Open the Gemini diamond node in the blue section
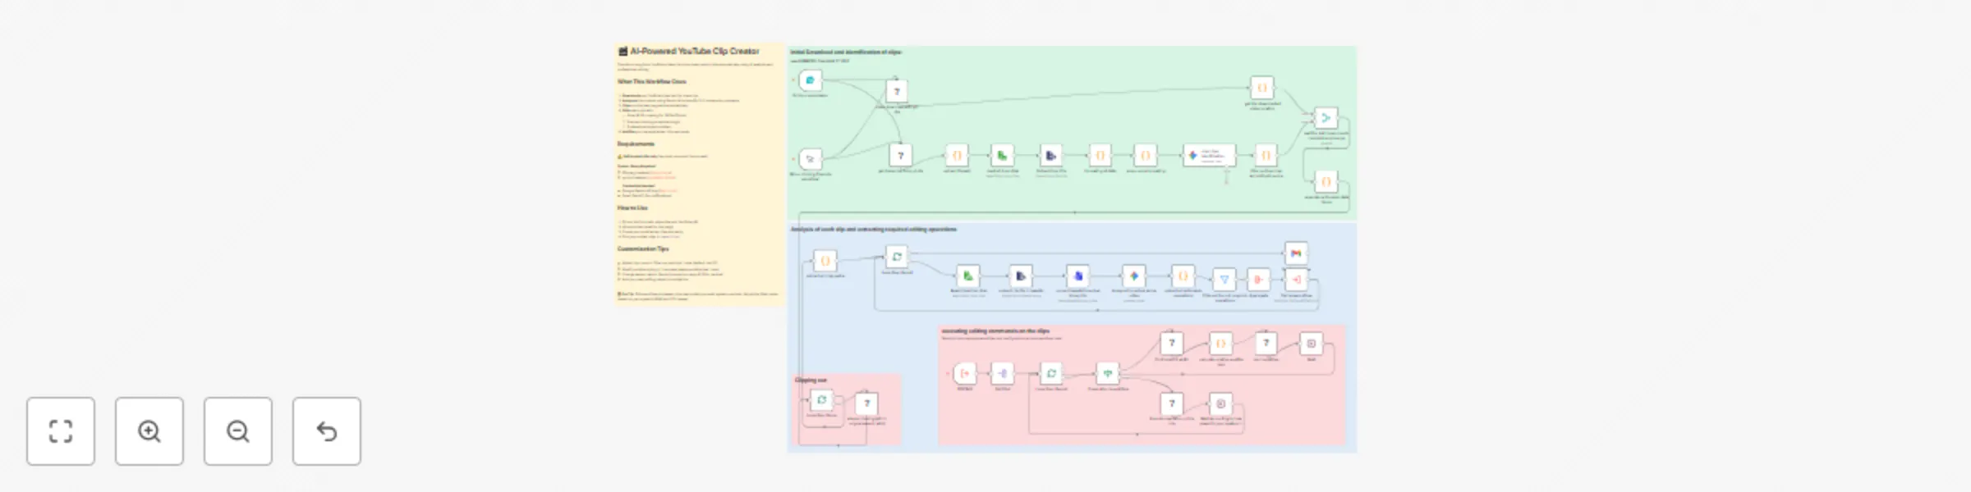Screen dimensions: 1971x492 1133,276
